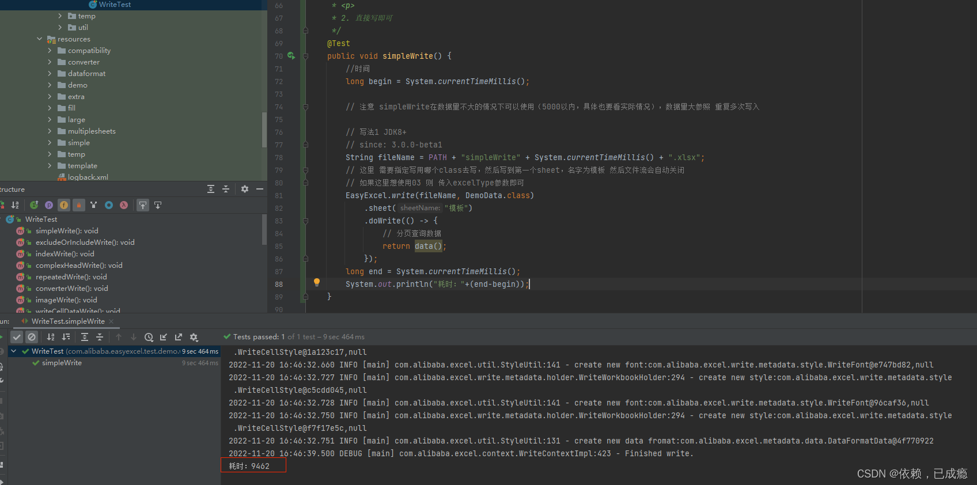This screenshot has width=977, height=485.
Task: Open Structure panel settings gear
Action: 245,189
